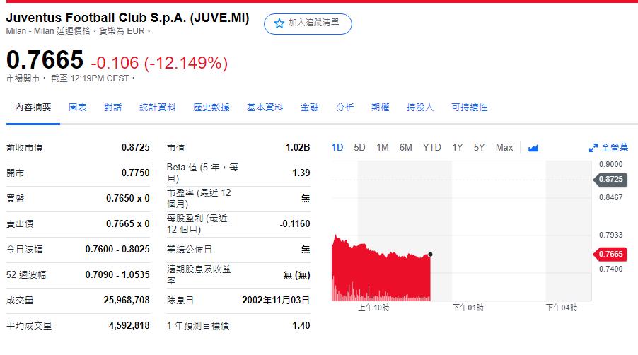Open the 歷史數據 historical data tab
The image size is (638, 355).
point(211,107)
